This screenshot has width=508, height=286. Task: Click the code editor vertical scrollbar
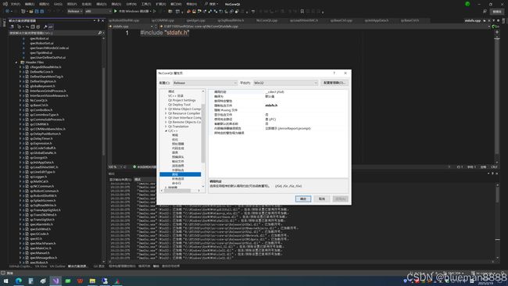tap(497, 97)
